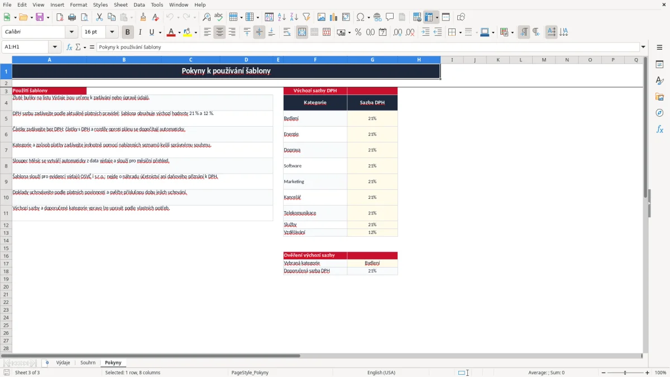This screenshot has width=670, height=377.
Task: Toggle Print Preview in the toolbar
Action: tap(84, 17)
